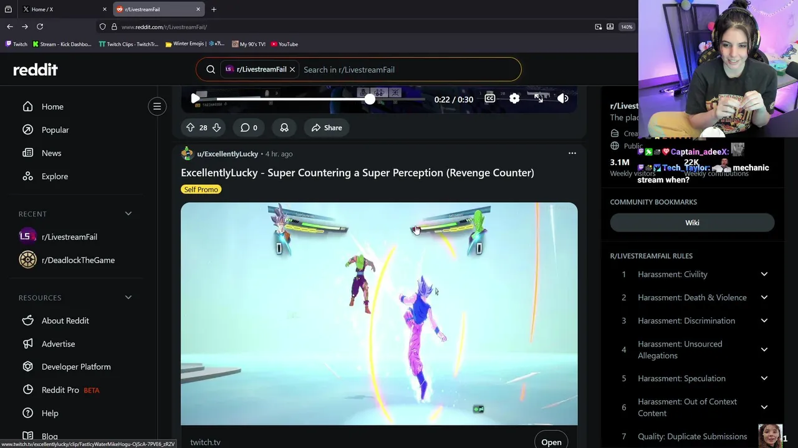The image size is (798, 448).
Task: Reload the page
Action: [40, 27]
